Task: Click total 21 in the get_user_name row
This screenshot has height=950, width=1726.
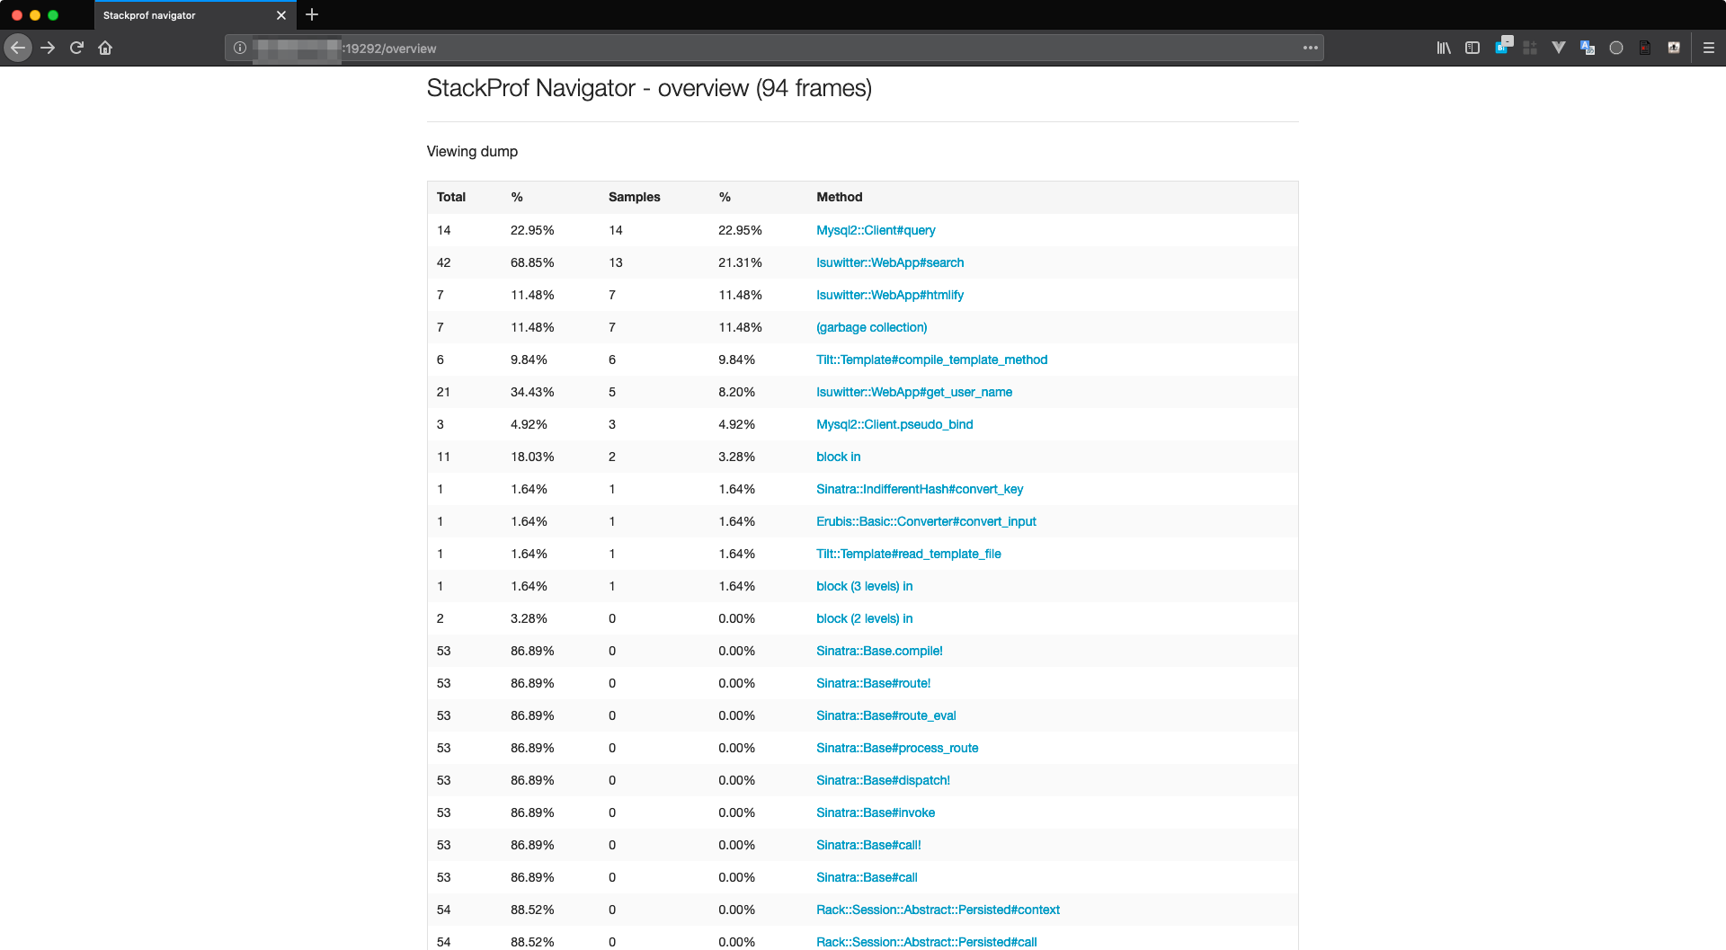Action: [444, 392]
